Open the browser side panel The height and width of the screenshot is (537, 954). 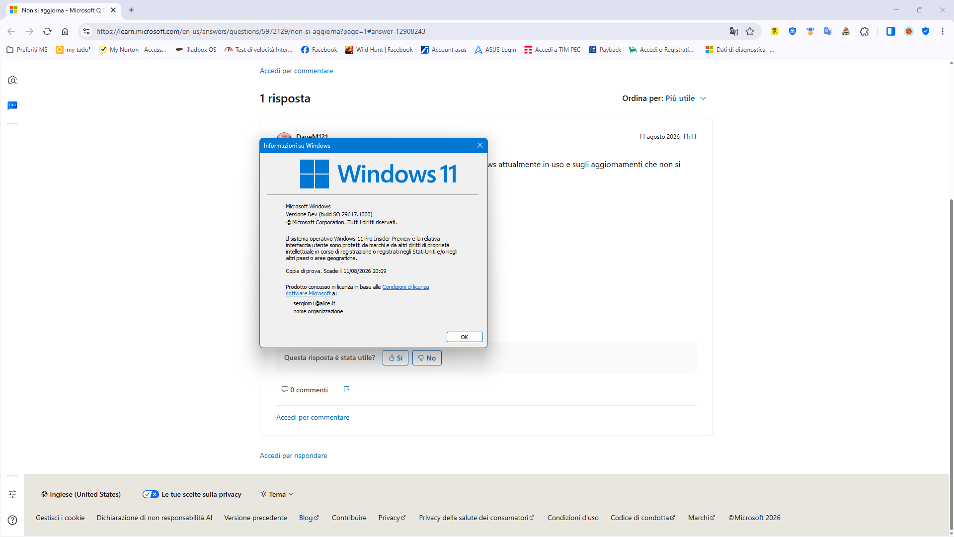(891, 31)
